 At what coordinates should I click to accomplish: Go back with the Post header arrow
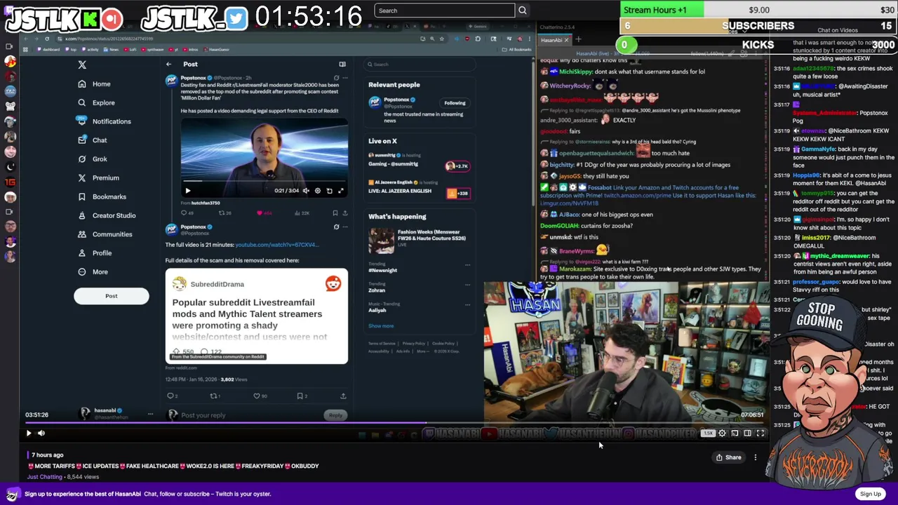pyautogui.click(x=168, y=65)
